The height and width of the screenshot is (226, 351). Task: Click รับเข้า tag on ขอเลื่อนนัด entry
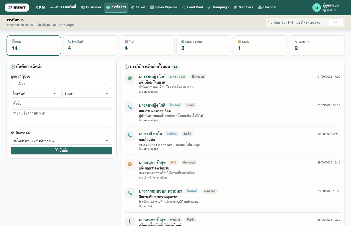187,134
